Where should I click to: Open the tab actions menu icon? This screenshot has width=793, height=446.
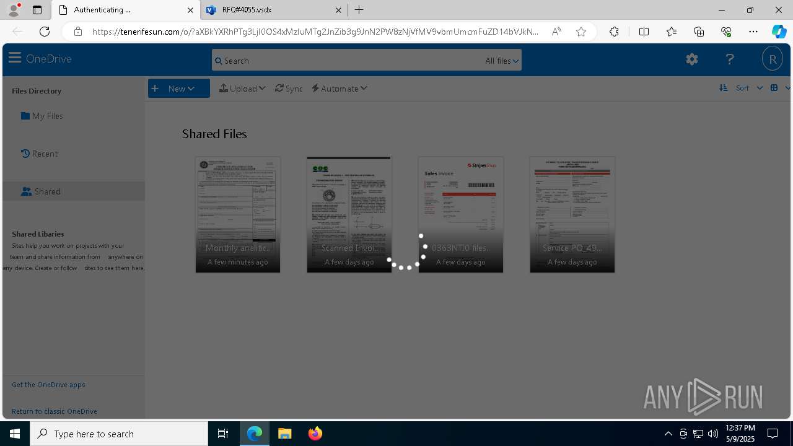37,10
